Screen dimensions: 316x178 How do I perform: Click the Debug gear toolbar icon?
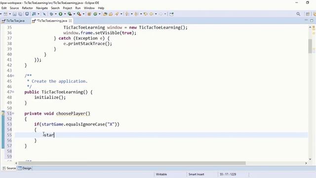pos(51,14)
